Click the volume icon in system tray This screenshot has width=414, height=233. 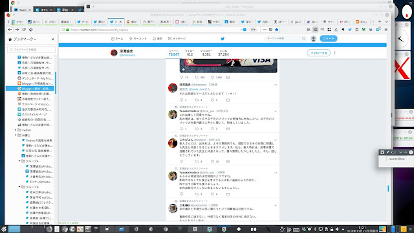point(337,229)
